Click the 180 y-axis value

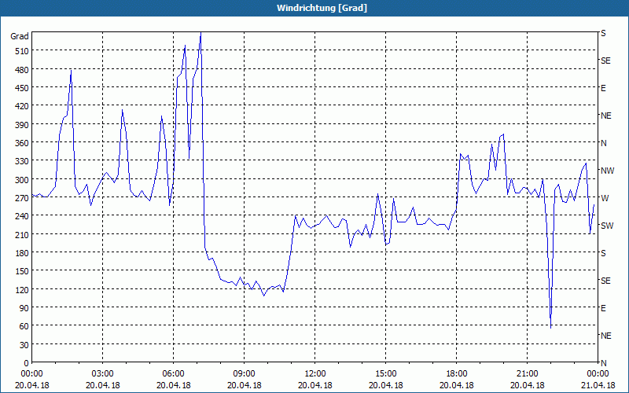(22, 253)
